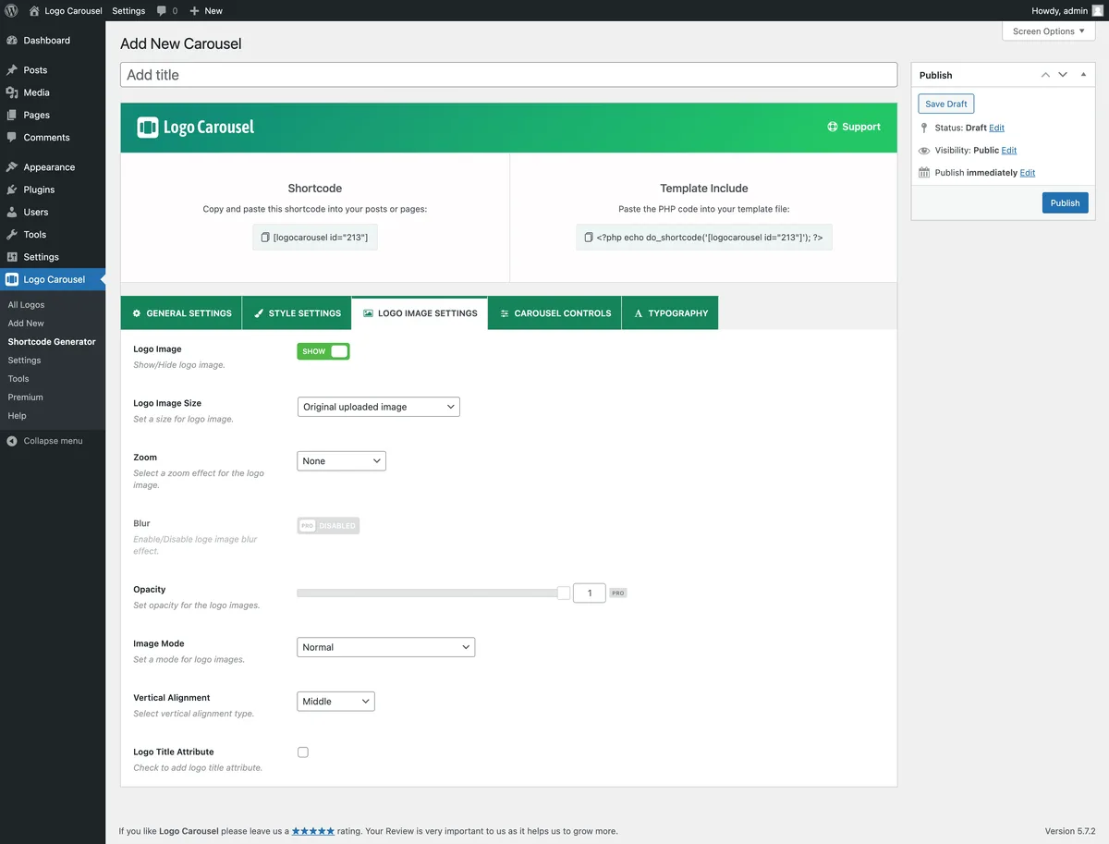Switch to General Settings tab
Viewport: 1109px width, 844px height.
point(181,313)
